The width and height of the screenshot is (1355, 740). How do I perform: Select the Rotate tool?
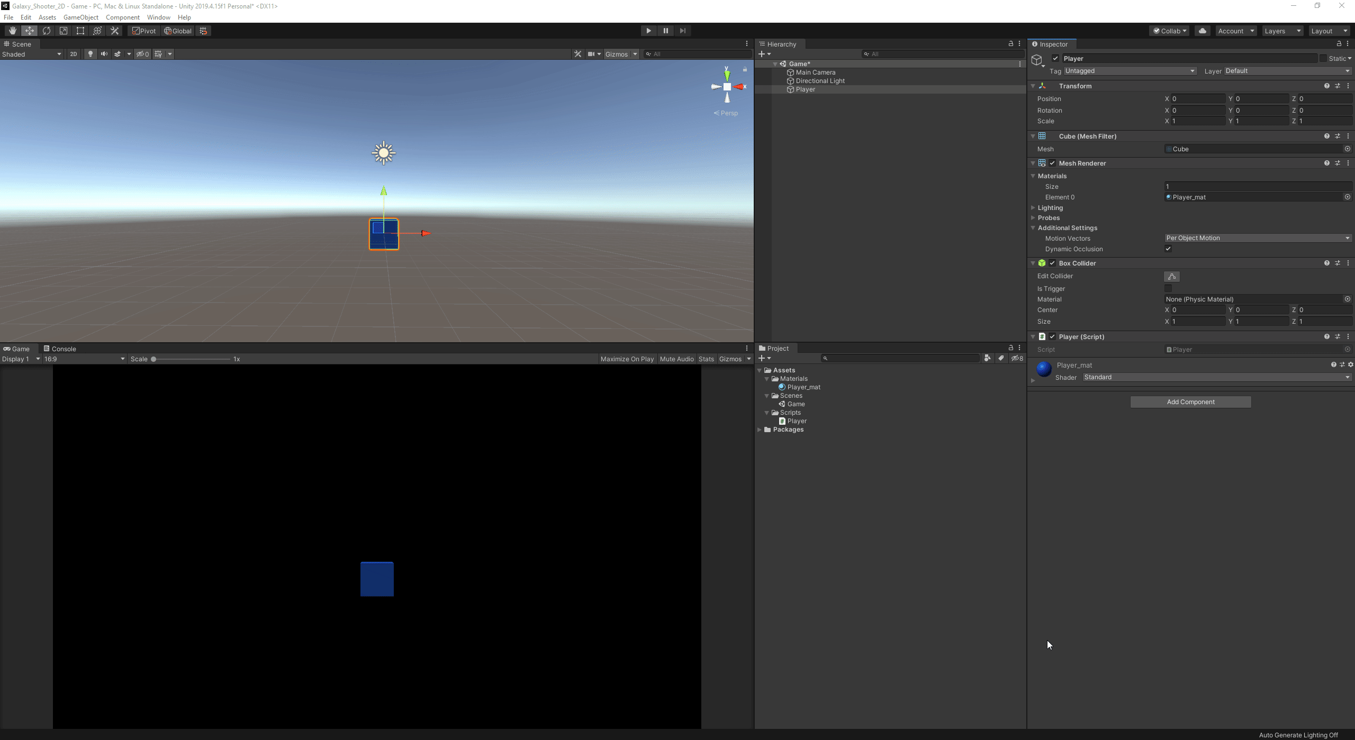(47, 31)
